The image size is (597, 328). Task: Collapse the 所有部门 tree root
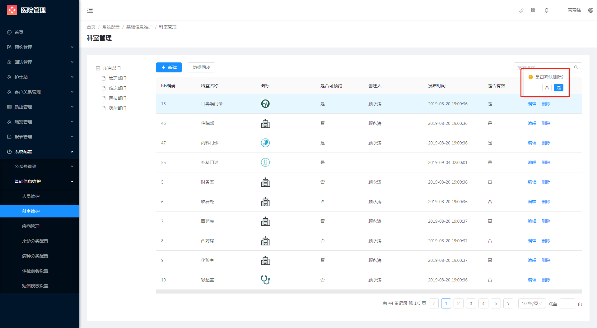(x=98, y=68)
